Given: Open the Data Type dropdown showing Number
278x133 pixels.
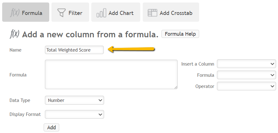Looking at the screenshot, I should (x=74, y=100).
